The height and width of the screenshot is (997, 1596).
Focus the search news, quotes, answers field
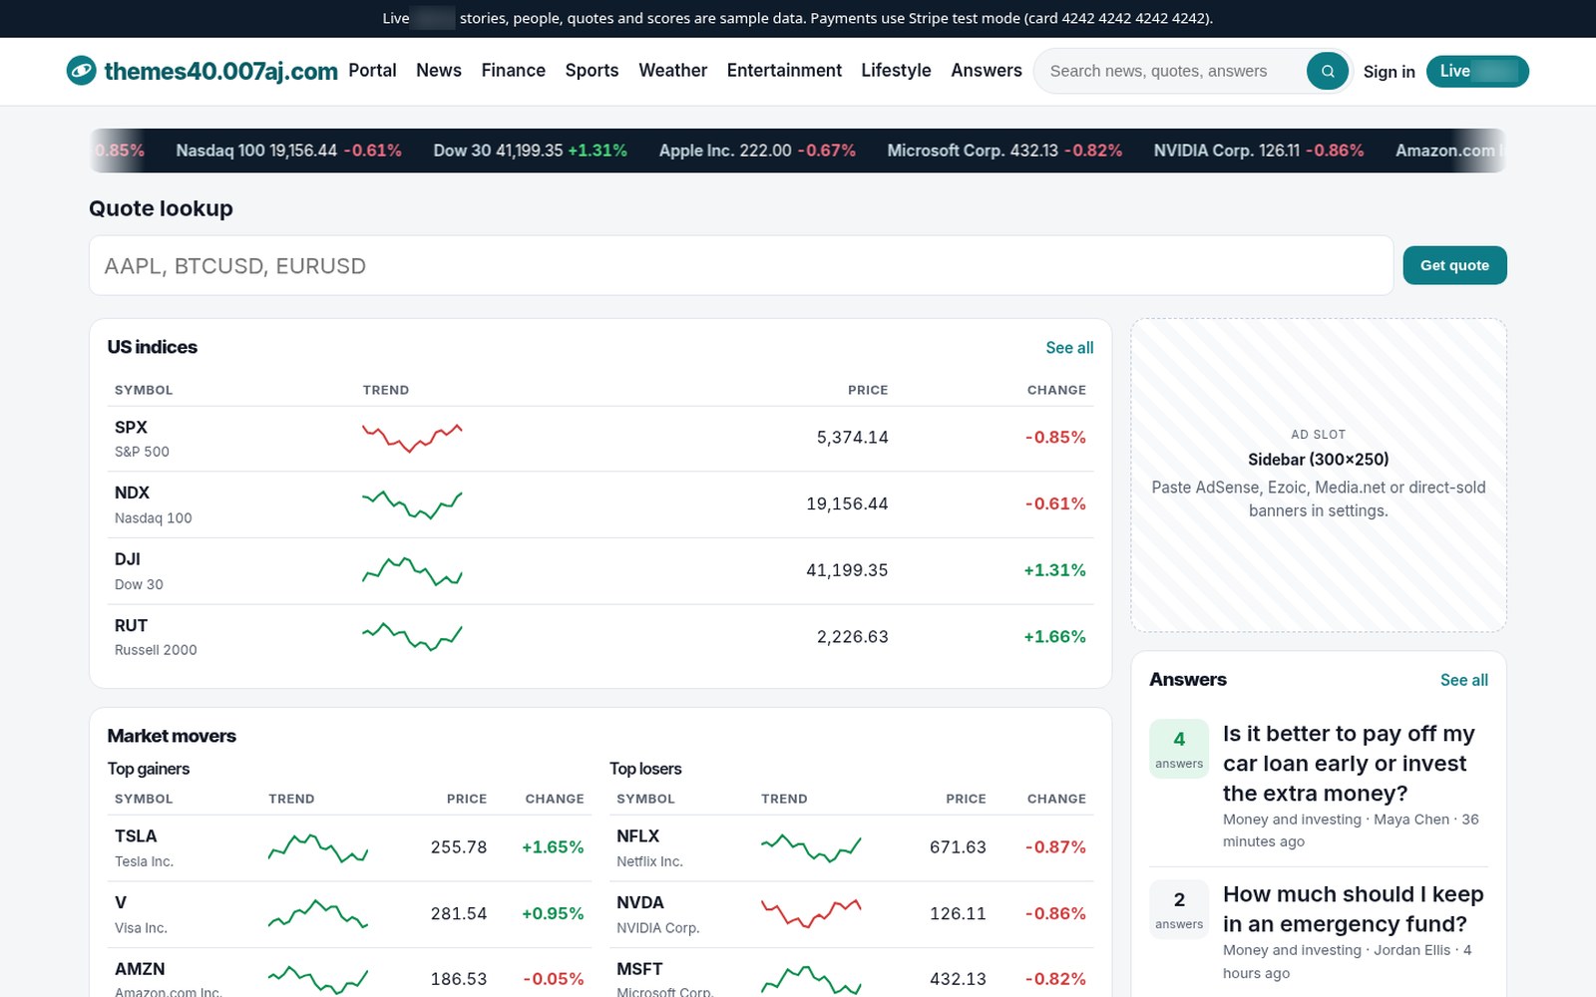point(1172,71)
